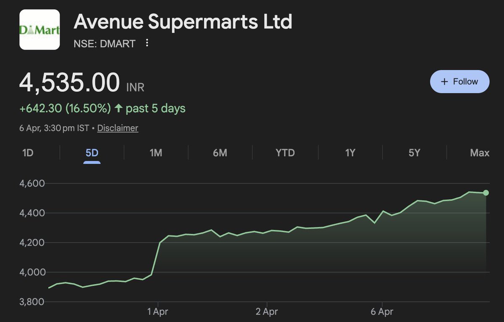Screen dimensions: 504x322
Task: Click the +642.30 (16.50%) change text
Action: click(x=65, y=108)
